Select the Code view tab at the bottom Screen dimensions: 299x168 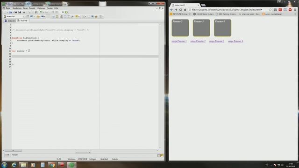[x=7, y=155]
